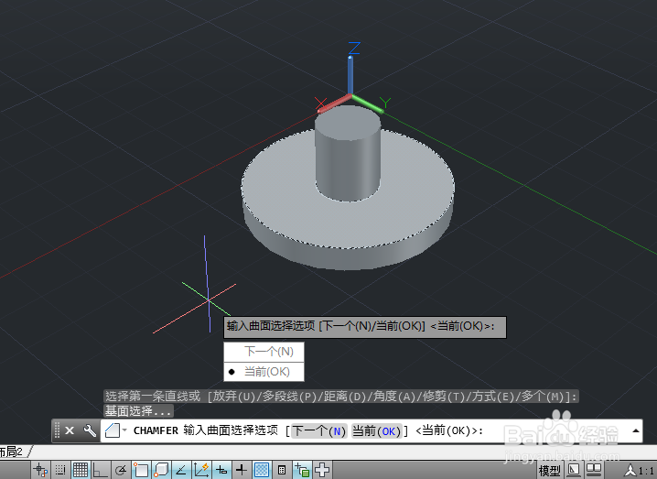Enable ortho mode icon

point(100,470)
